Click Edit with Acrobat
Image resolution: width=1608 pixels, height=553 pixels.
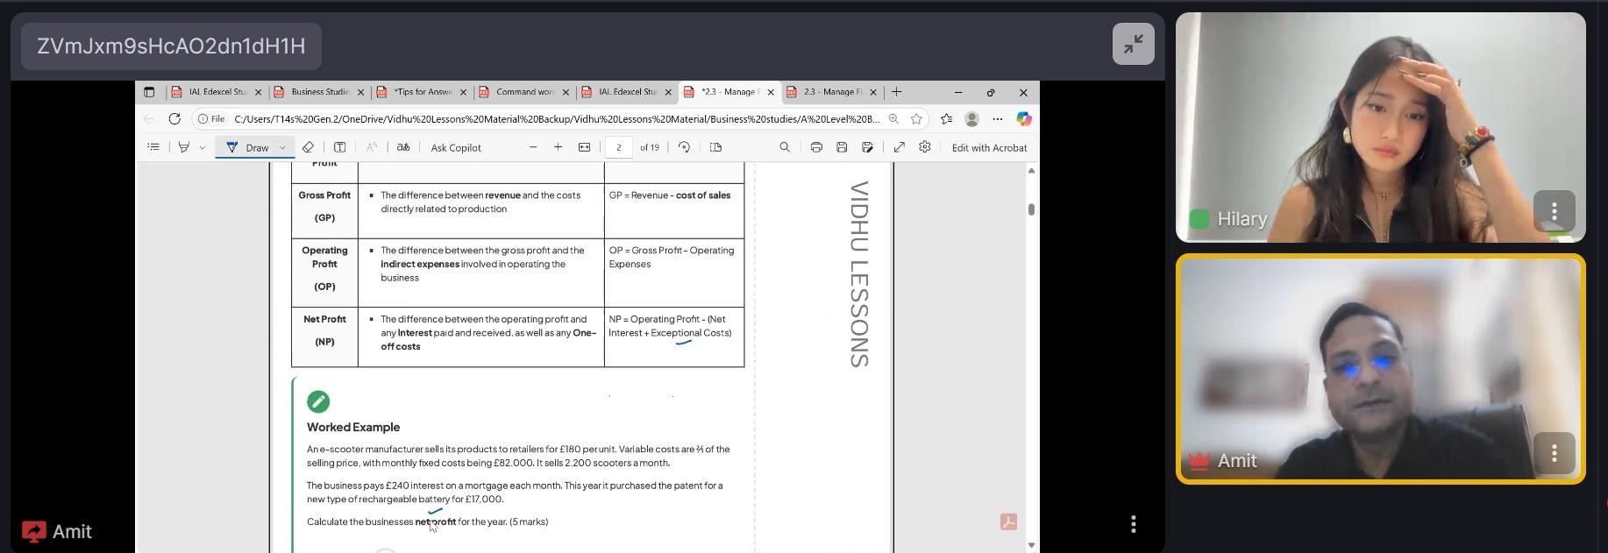pyautogui.click(x=989, y=147)
